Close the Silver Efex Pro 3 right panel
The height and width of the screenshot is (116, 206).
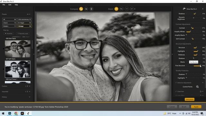[x=203, y=9]
